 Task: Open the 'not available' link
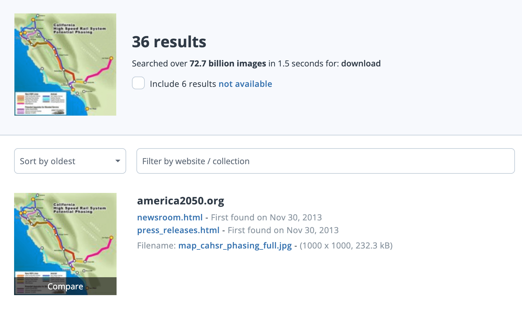click(245, 84)
